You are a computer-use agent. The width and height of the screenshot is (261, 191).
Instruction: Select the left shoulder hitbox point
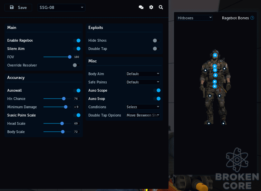pyautogui.click(x=205, y=70)
